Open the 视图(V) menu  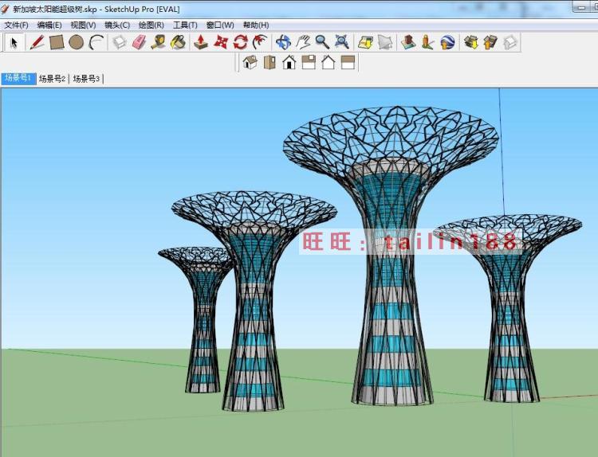click(83, 25)
